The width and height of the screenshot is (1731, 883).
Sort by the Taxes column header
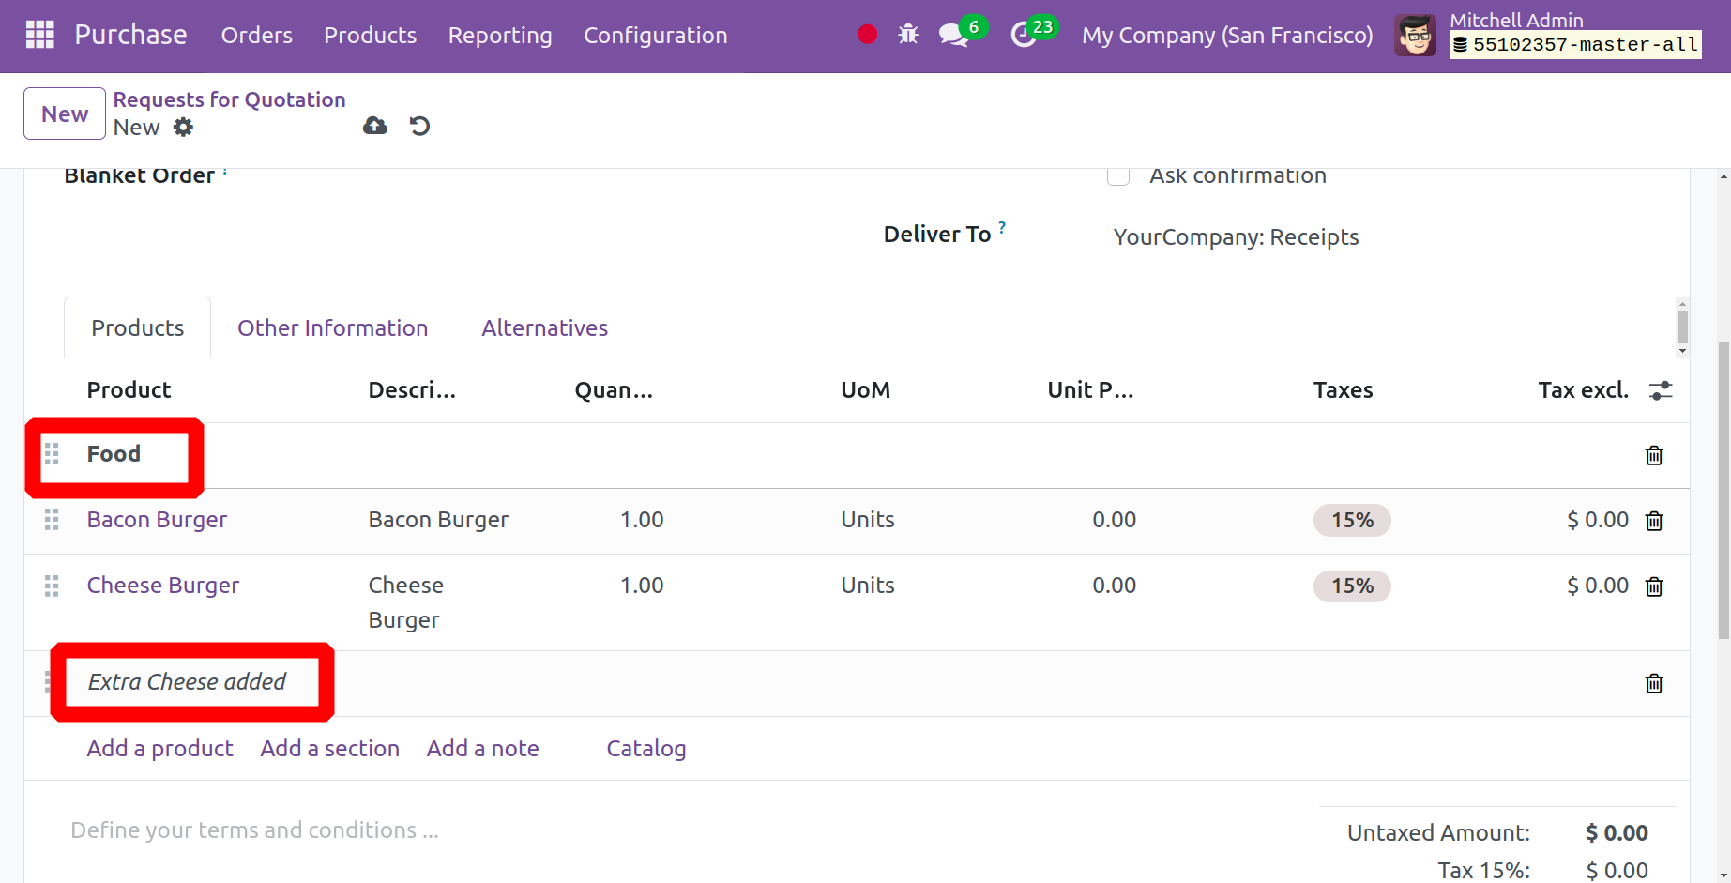tap(1344, 390)
